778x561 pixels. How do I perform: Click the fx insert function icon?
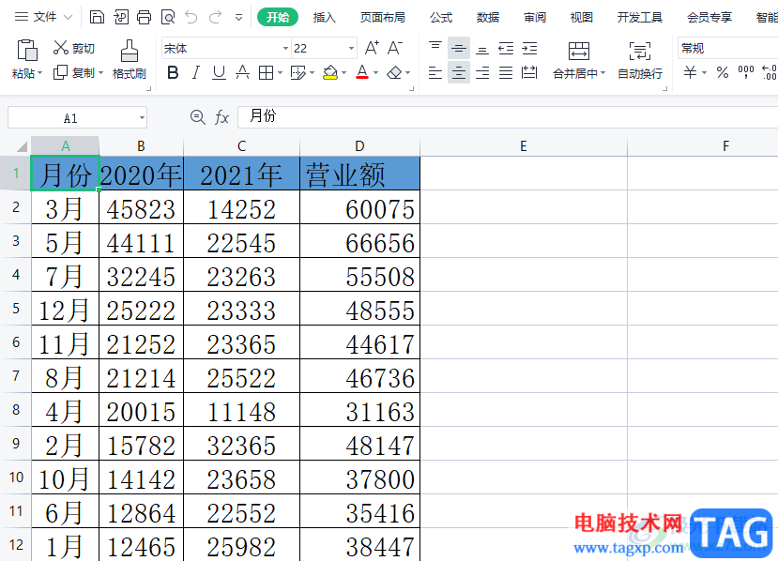click(221, 117)
